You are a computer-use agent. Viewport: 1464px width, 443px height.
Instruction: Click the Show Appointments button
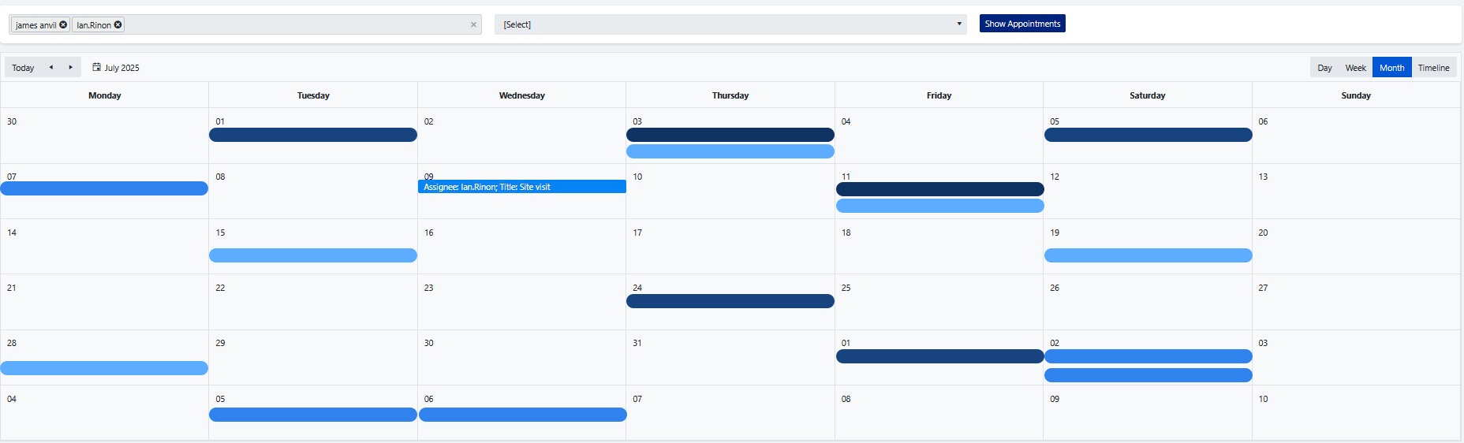click(1021, 24)
